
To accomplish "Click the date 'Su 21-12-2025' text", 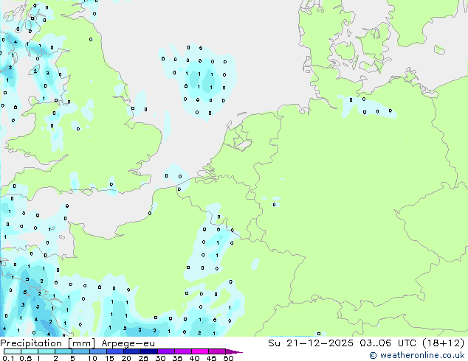I will pos(311,343).
